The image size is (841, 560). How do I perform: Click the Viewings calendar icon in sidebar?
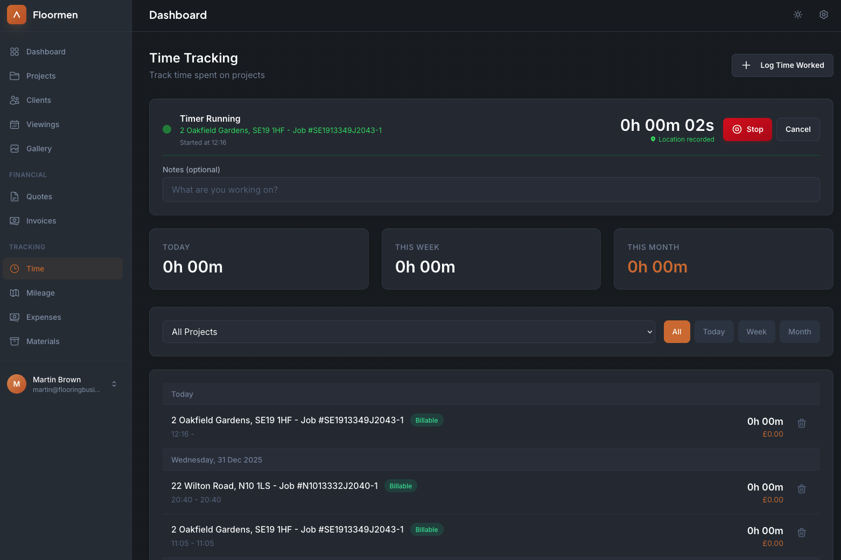tap(15, 124)
